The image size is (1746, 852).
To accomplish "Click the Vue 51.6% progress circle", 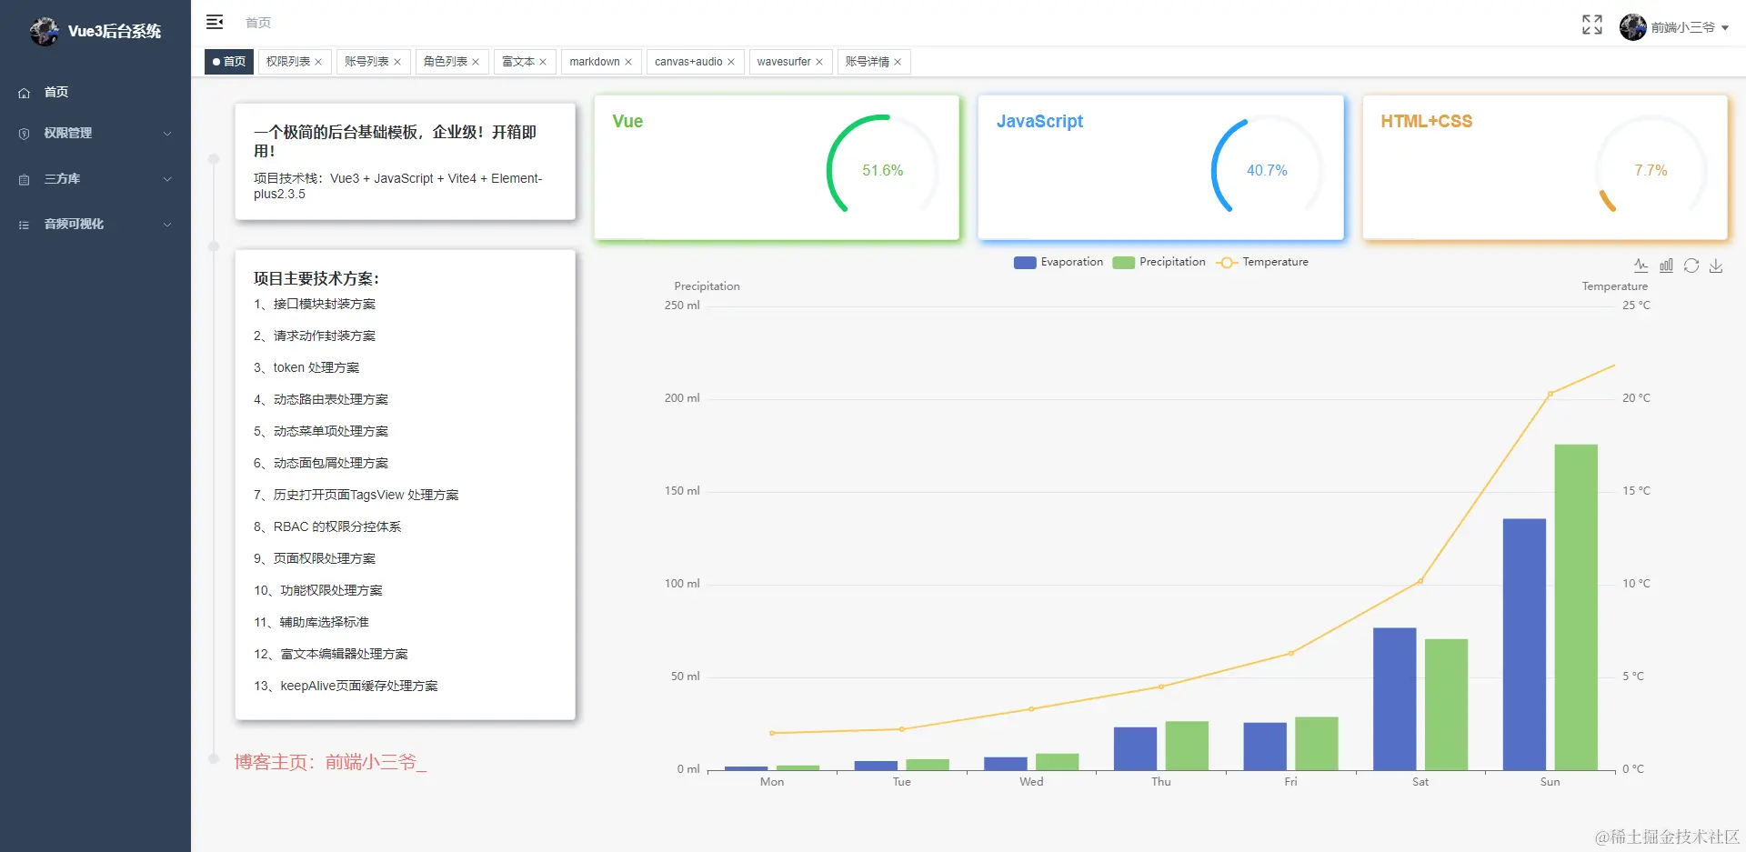I will [882, 170].
